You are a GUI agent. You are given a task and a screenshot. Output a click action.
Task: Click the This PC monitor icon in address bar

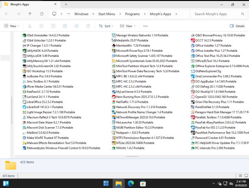click(x=54, y=14)
